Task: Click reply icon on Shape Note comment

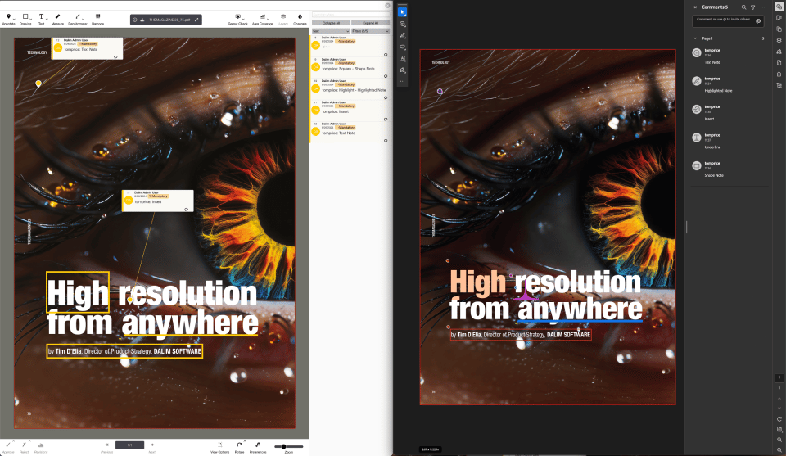Action: click(386, 76)
